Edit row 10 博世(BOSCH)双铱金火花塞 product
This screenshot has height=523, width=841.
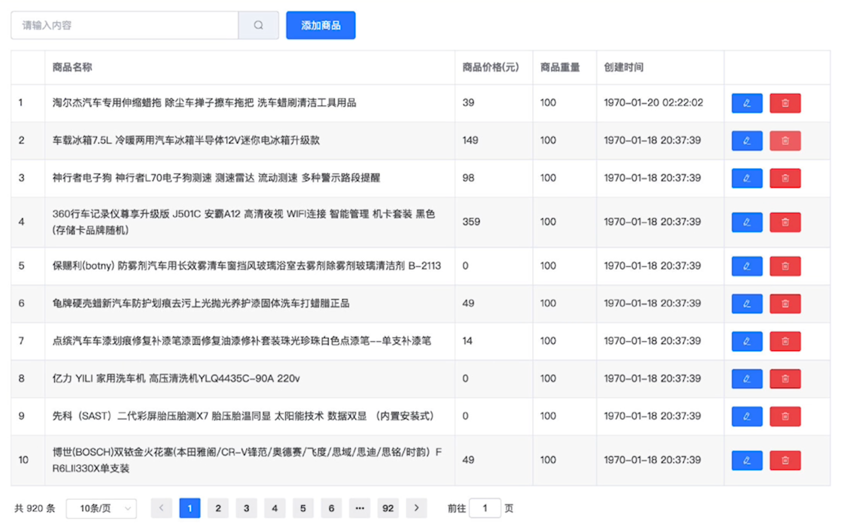tap(747, 460)
